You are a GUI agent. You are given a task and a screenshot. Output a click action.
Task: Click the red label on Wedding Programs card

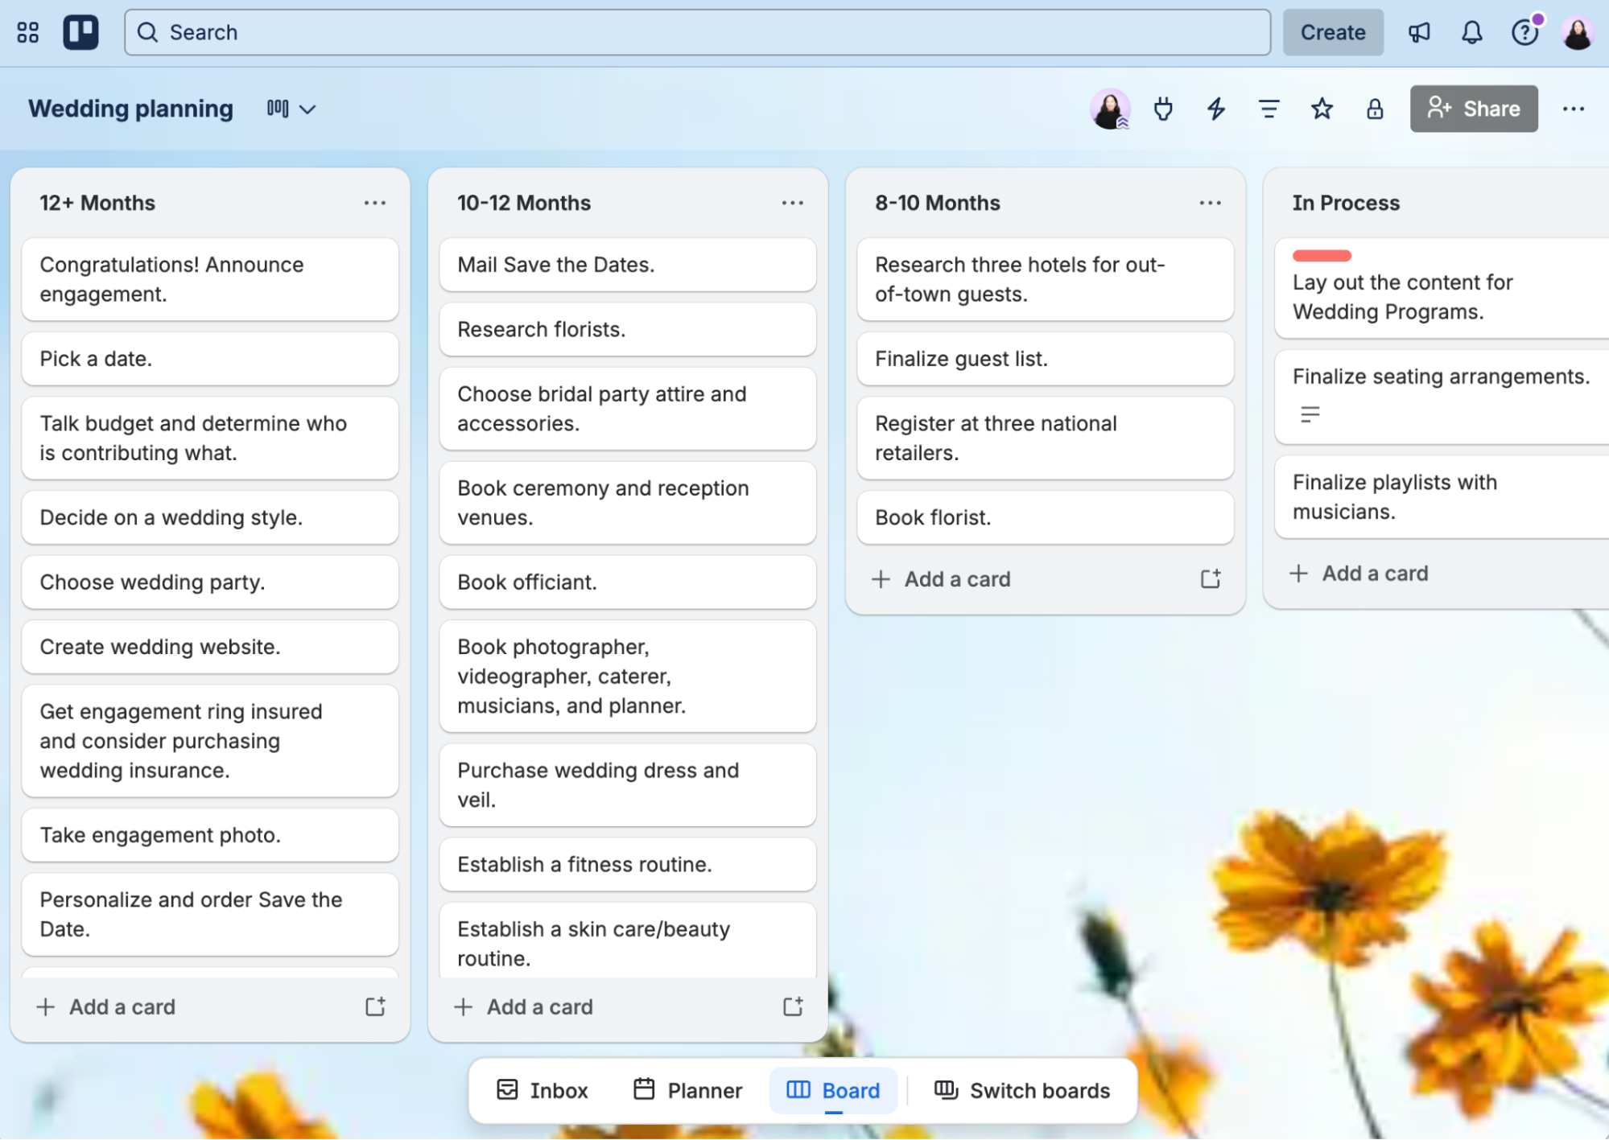click(1322, 255)
